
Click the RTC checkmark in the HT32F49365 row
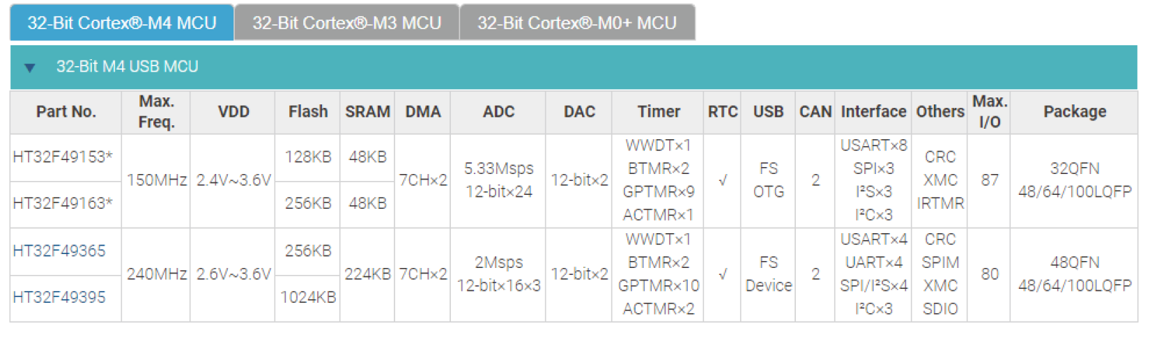(x=722, y=274)
